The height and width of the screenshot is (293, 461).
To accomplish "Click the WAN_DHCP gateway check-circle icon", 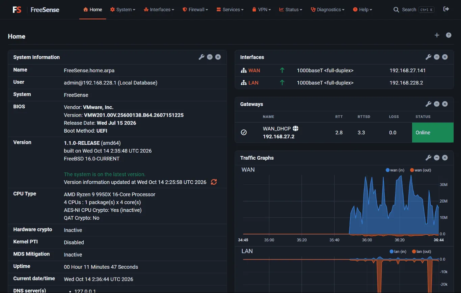I will (244, 132).
